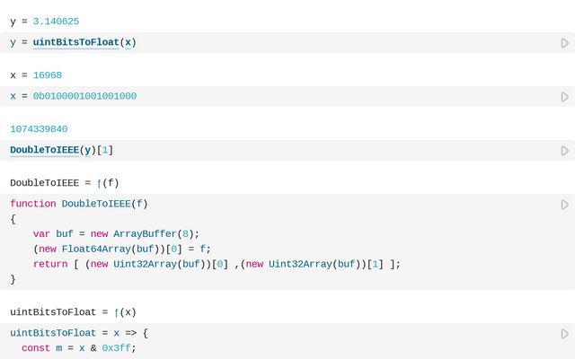Click the const m = x & 0x3ff line
The height and width of the screenshot is (359, 575).
click(x=79, y=348)
